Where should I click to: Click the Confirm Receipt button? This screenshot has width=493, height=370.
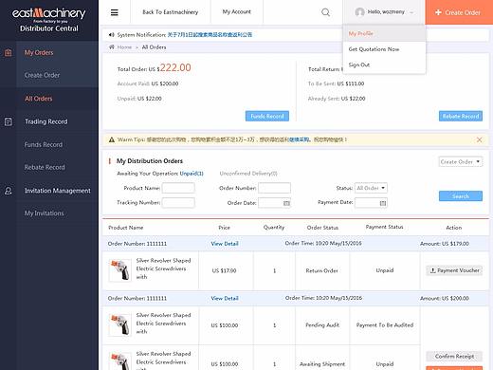(454, 356)
